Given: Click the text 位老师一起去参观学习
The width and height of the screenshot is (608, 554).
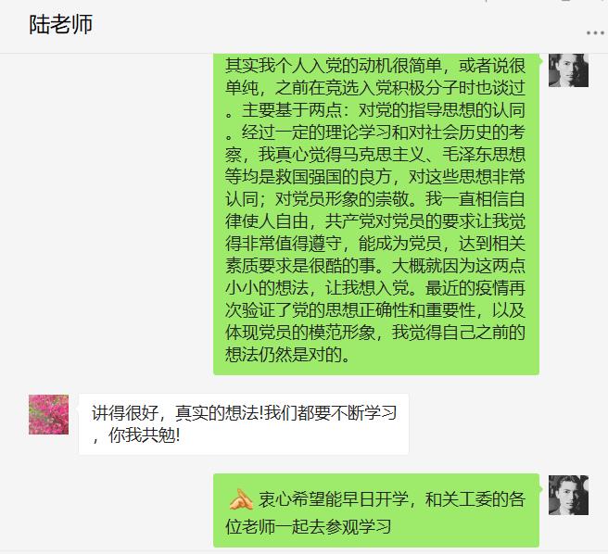Looking at the screenshot, I should [309, 526].
